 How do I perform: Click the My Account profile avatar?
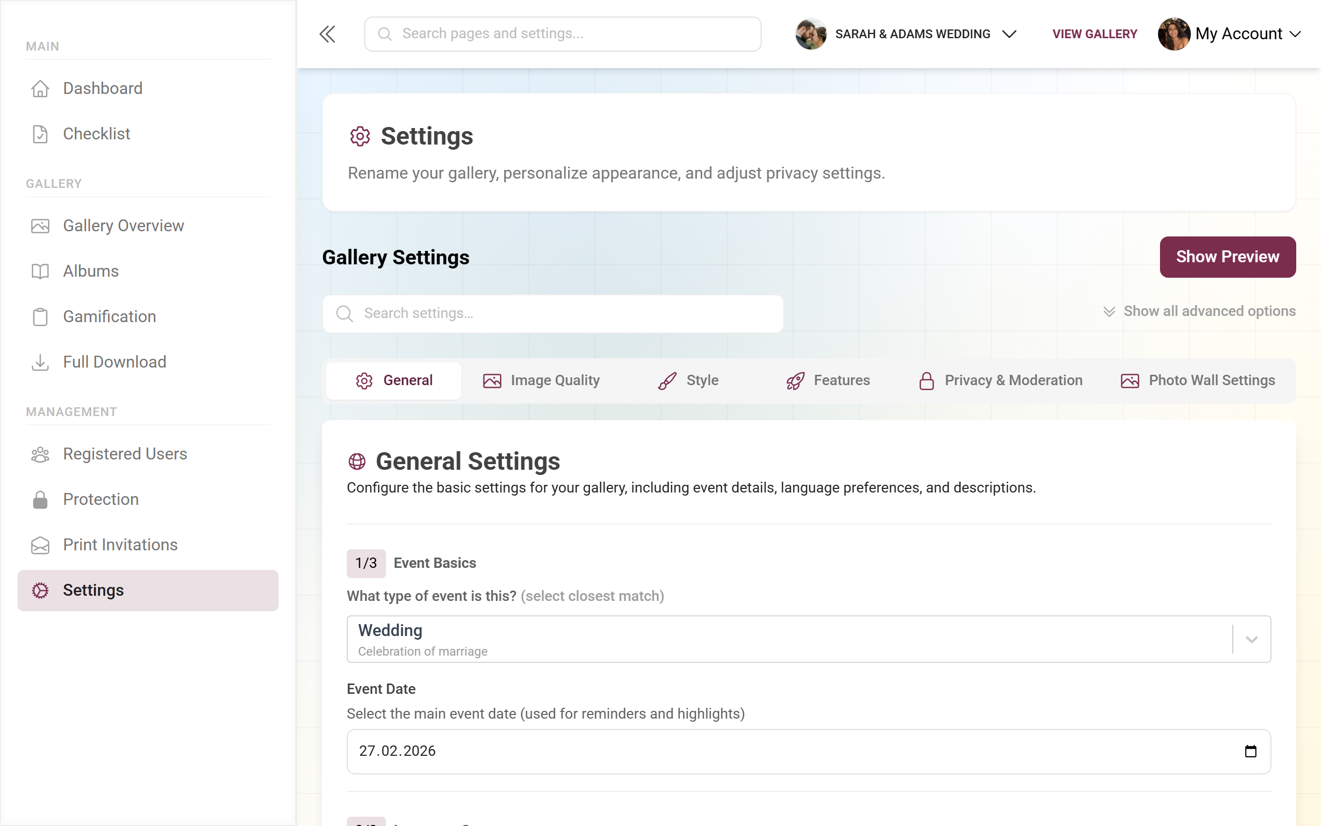1173,34
